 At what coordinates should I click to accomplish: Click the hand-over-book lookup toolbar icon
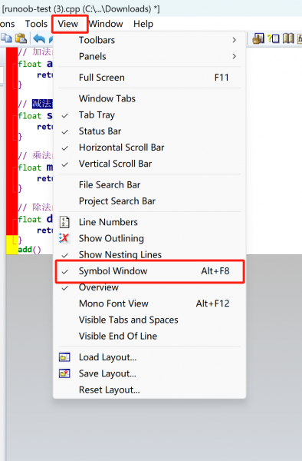258,38
